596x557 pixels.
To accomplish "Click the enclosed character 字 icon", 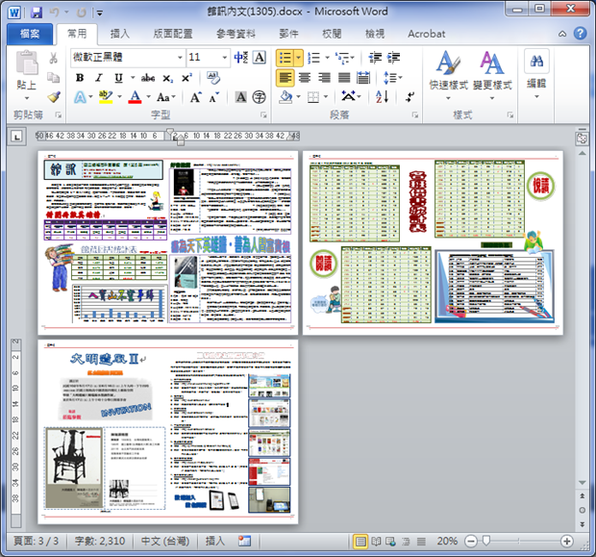I will (x=260, y=97).
